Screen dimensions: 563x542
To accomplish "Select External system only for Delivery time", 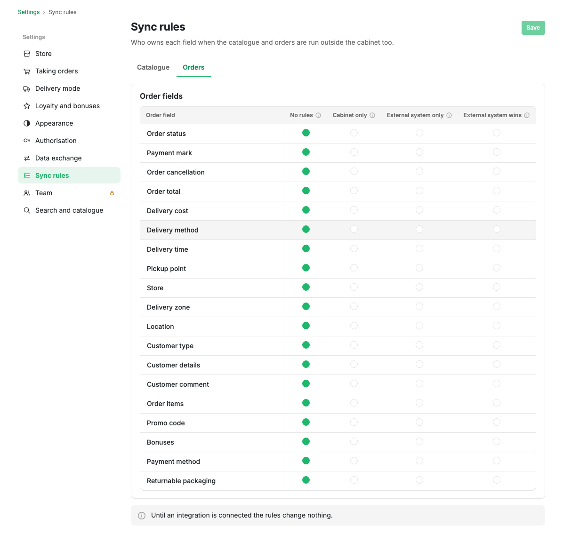I will click(419, 249).
